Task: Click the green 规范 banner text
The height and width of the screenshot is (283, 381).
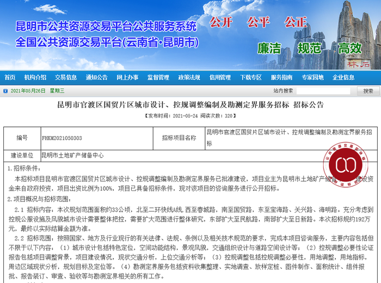Action: [310, 48]
